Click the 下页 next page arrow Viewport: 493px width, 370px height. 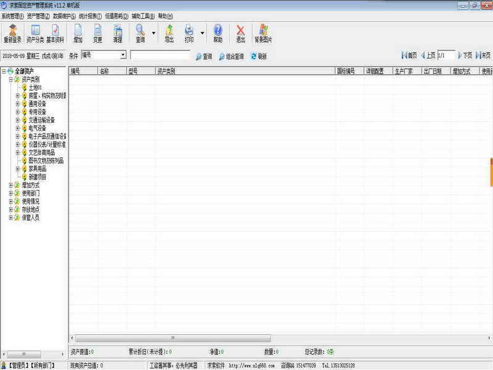tap(460, 55)
